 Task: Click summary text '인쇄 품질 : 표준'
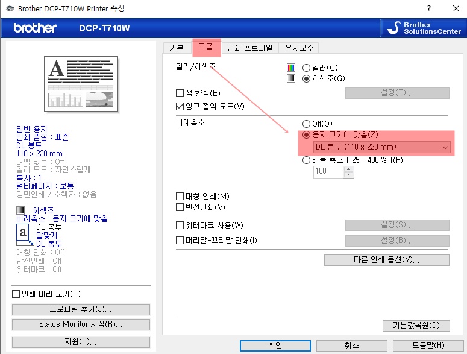43,137
